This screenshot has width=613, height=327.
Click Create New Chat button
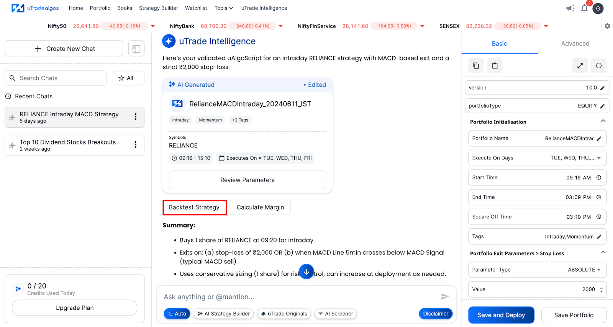coord(64,49)
